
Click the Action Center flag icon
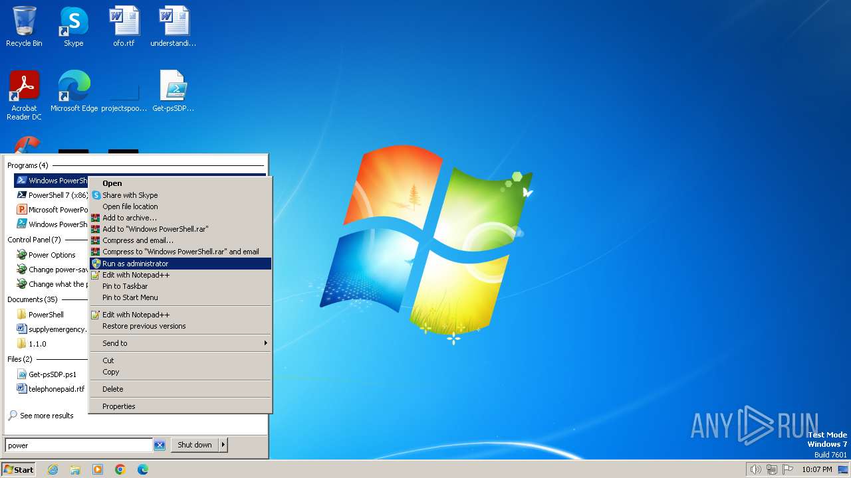tap(788, 469)
